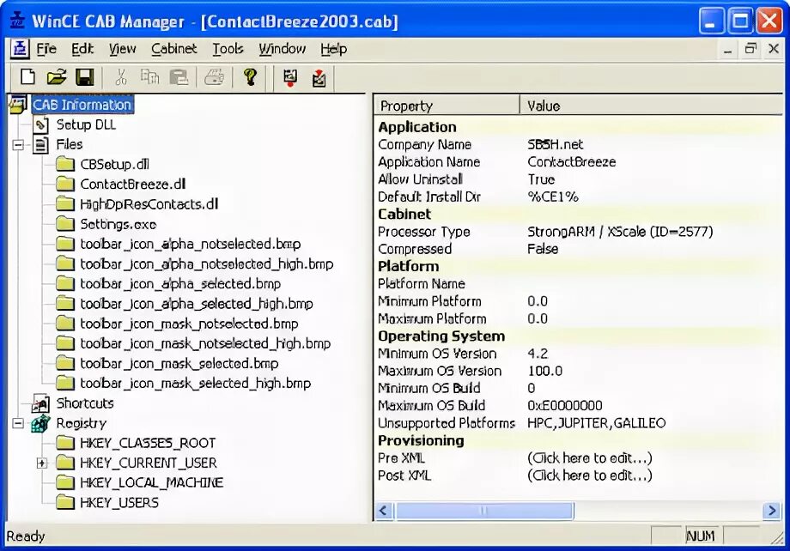The image size is (790, 551).
Task: Select the CAB Information tree item
Action: tap(82, 105)
